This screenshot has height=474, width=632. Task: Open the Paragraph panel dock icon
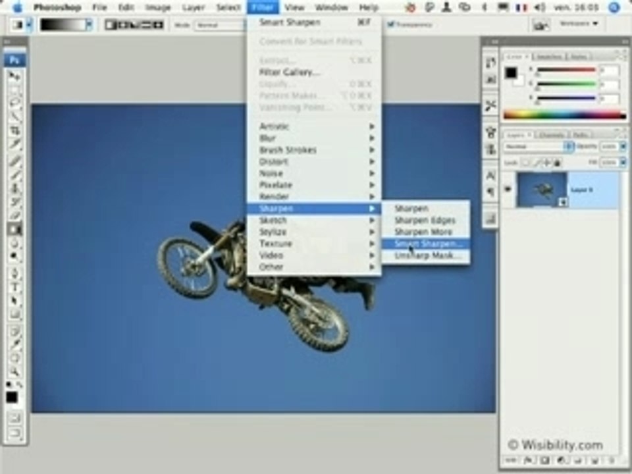click(490, 192)
